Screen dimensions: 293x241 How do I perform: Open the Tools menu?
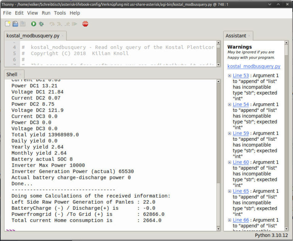(x=60, y=13)
